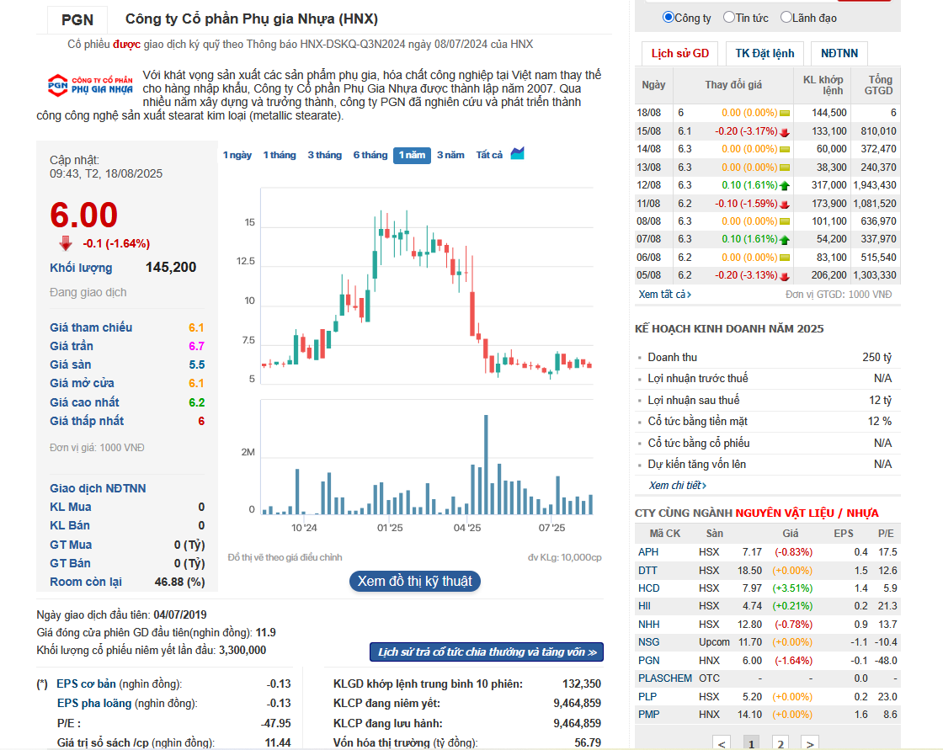Click the Giá trần value 6.7

(x=197, y=347)
